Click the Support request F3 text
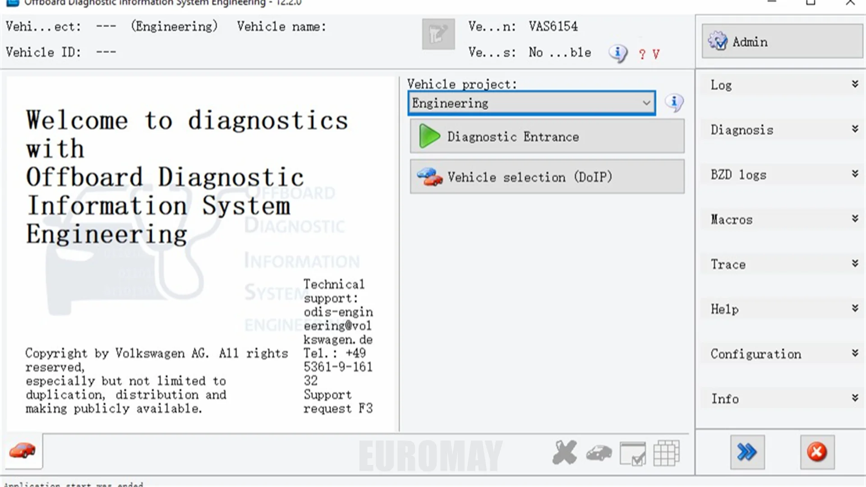Image resolution: width=866 pixels, height=487 pixels. pyautogui.click(x=338, y=402)
